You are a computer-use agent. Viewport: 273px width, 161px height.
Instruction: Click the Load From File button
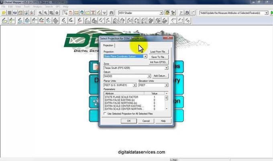click(159, 52)
